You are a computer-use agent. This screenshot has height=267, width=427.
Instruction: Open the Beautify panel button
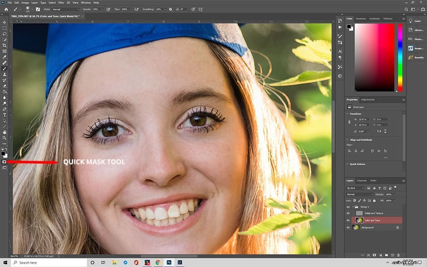pos(416,57)
